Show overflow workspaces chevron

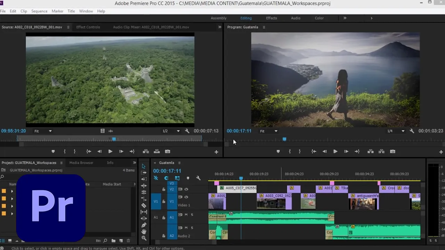pyautogui.click(x=345, y=18)
